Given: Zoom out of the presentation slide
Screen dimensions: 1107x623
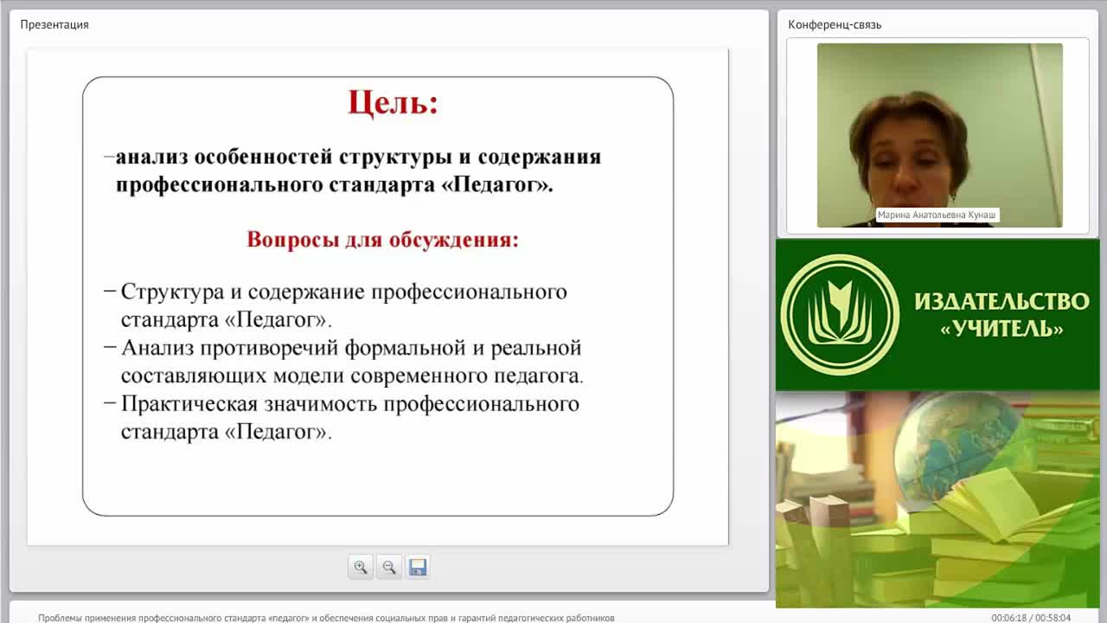Looking at the screenshot, I should click(x=389, y=567).
